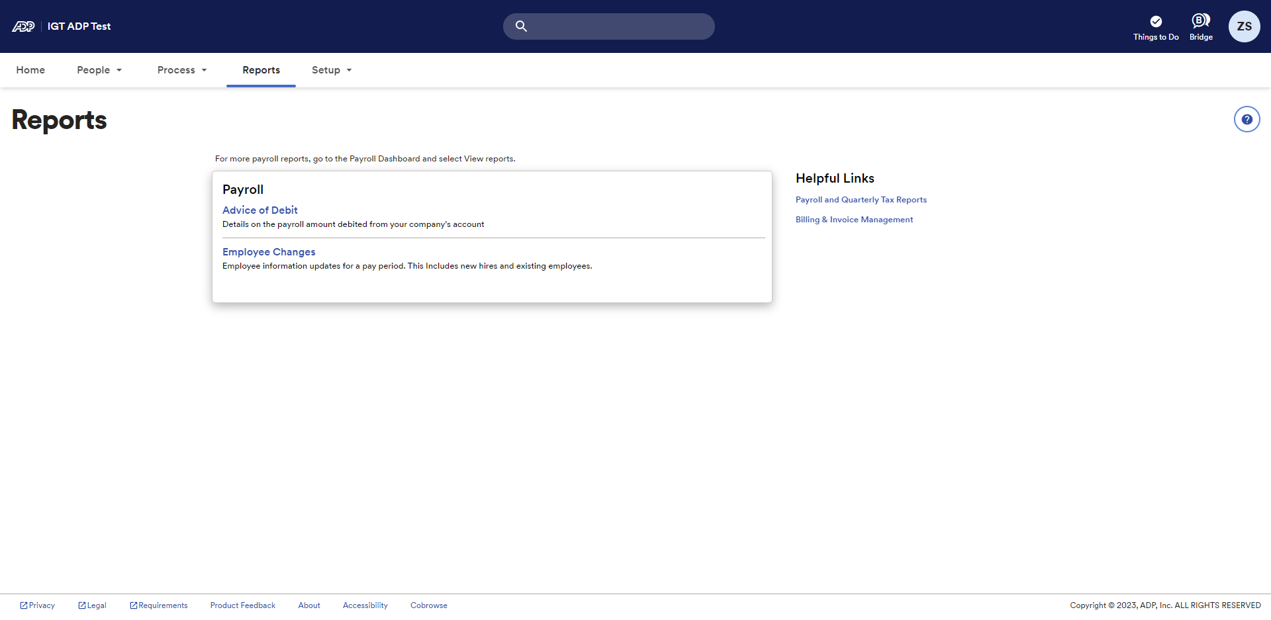The width and height of the screenshot is (1271, 620).
Task: Open the Advice of Debit report
Action: coord(259,210)
